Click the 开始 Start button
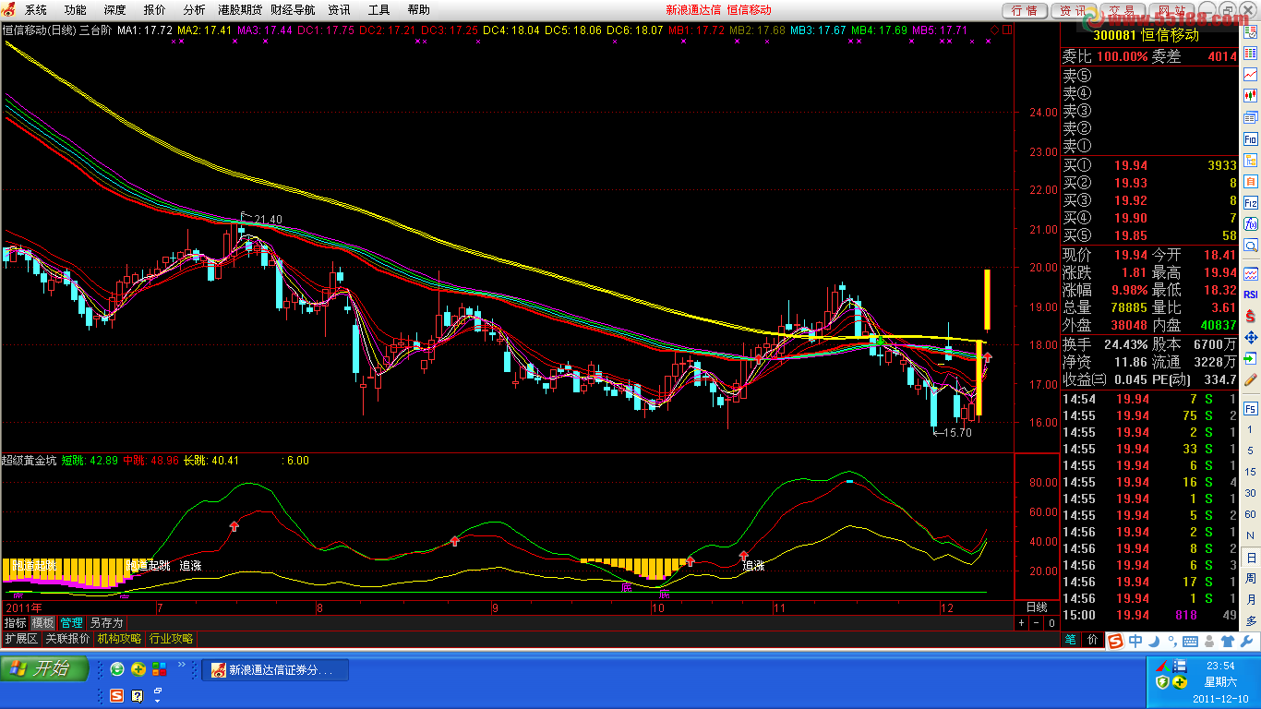Image resolution: width=1261 pixels, height=709 pixels. (44, 669)
